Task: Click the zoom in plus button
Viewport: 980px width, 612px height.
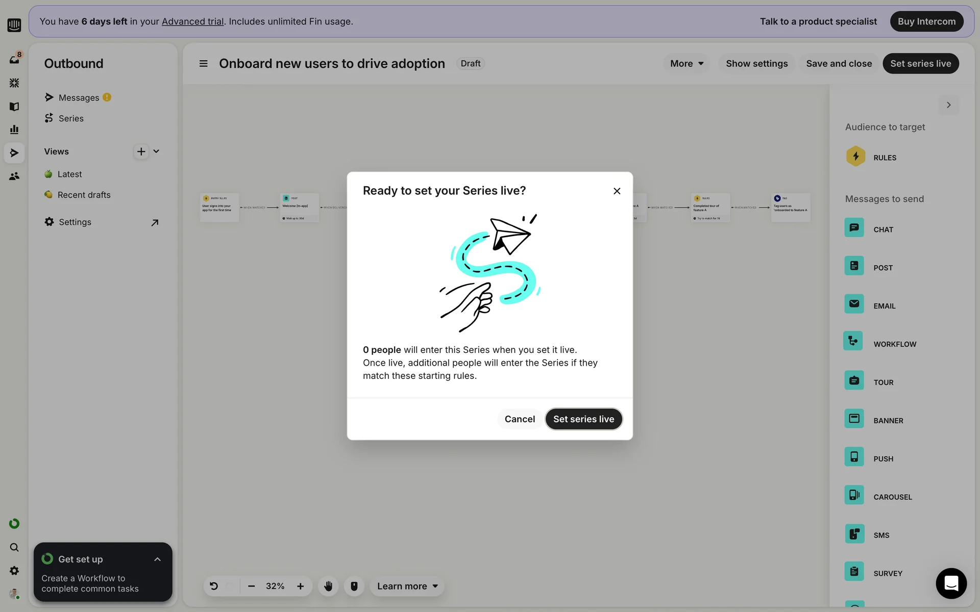Action: (301, 586)
